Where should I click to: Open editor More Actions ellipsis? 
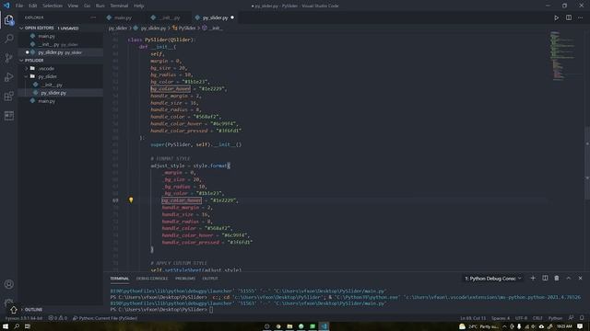tap(580, 17)
